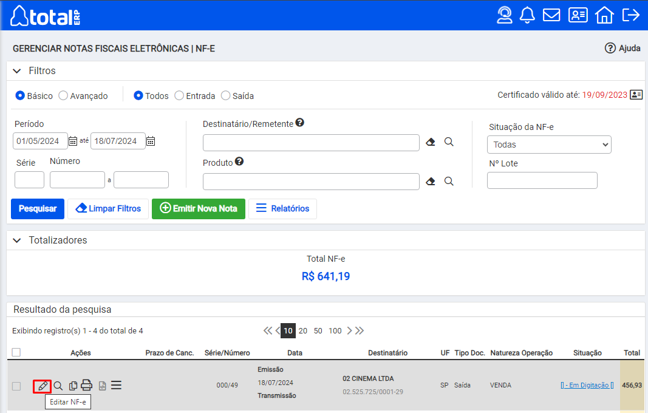Click the Natureza Operação column header
The image size is (648, 413).
coord(522,353)
